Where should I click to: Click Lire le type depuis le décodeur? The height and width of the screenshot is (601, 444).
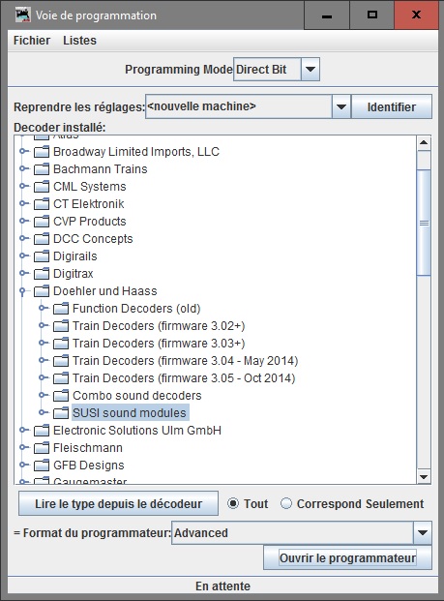pos(118,503)
